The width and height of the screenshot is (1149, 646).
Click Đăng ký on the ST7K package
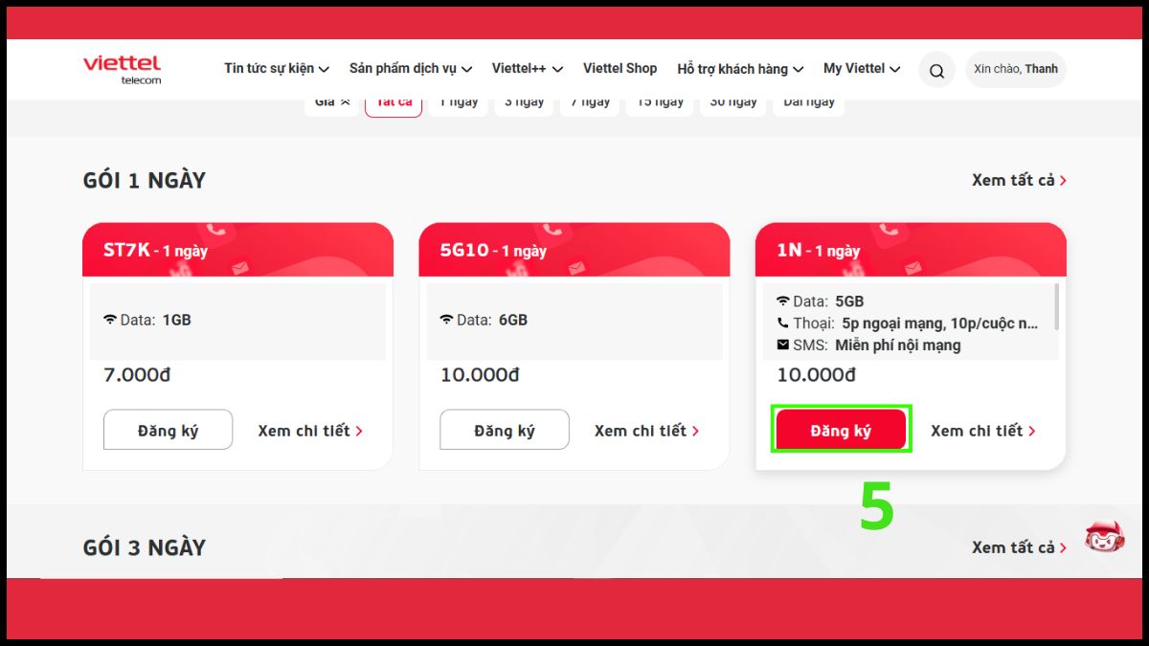[168, 430]
